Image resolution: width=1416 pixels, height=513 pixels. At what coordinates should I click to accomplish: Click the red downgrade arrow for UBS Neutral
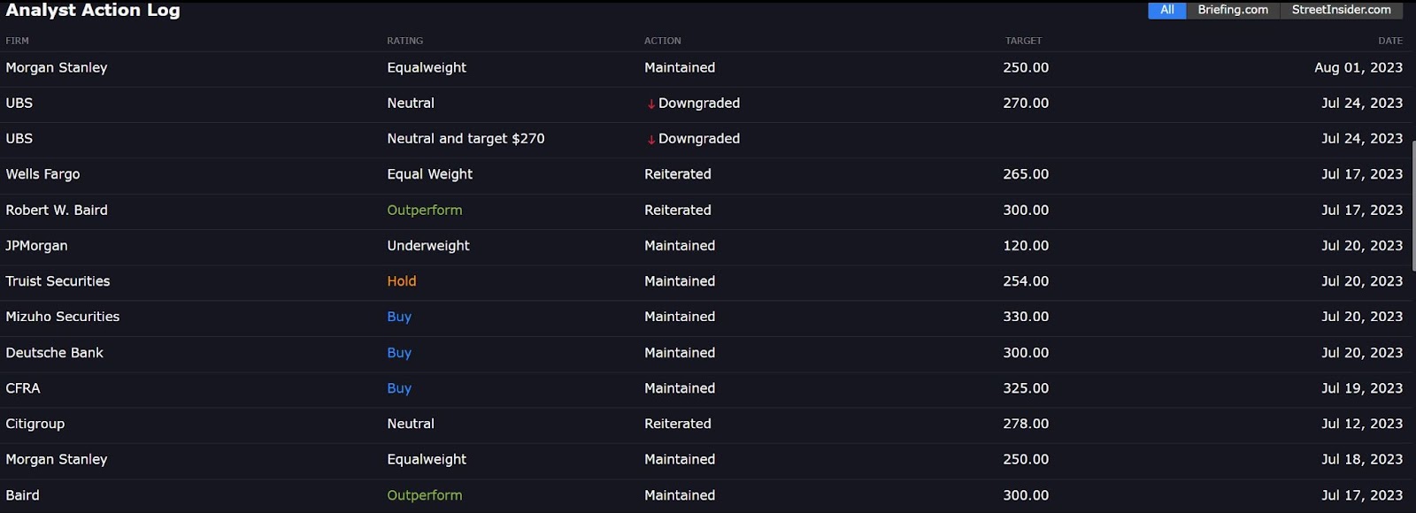[650, 104]
